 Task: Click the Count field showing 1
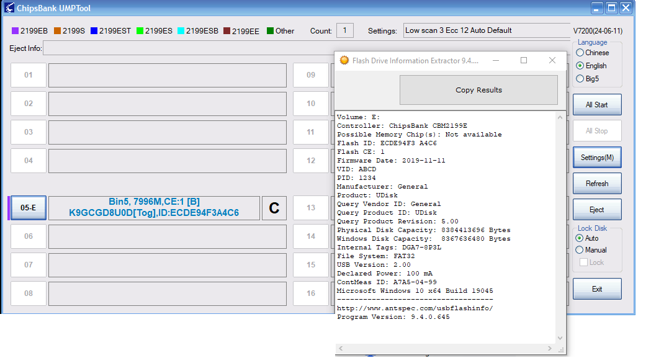[x=344, y=30]
